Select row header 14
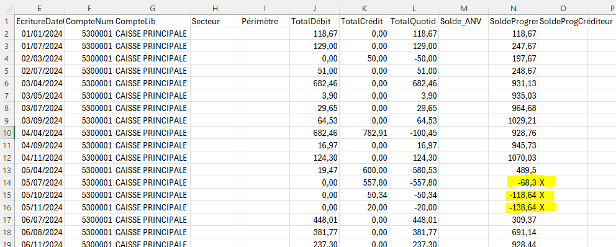The height and width of the screenshot is (247, 616). point(7,182)
